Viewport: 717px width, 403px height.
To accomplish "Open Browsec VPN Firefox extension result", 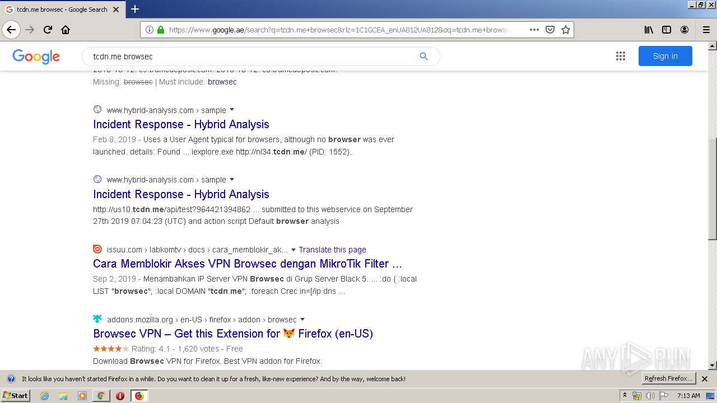I will (233, 334).
